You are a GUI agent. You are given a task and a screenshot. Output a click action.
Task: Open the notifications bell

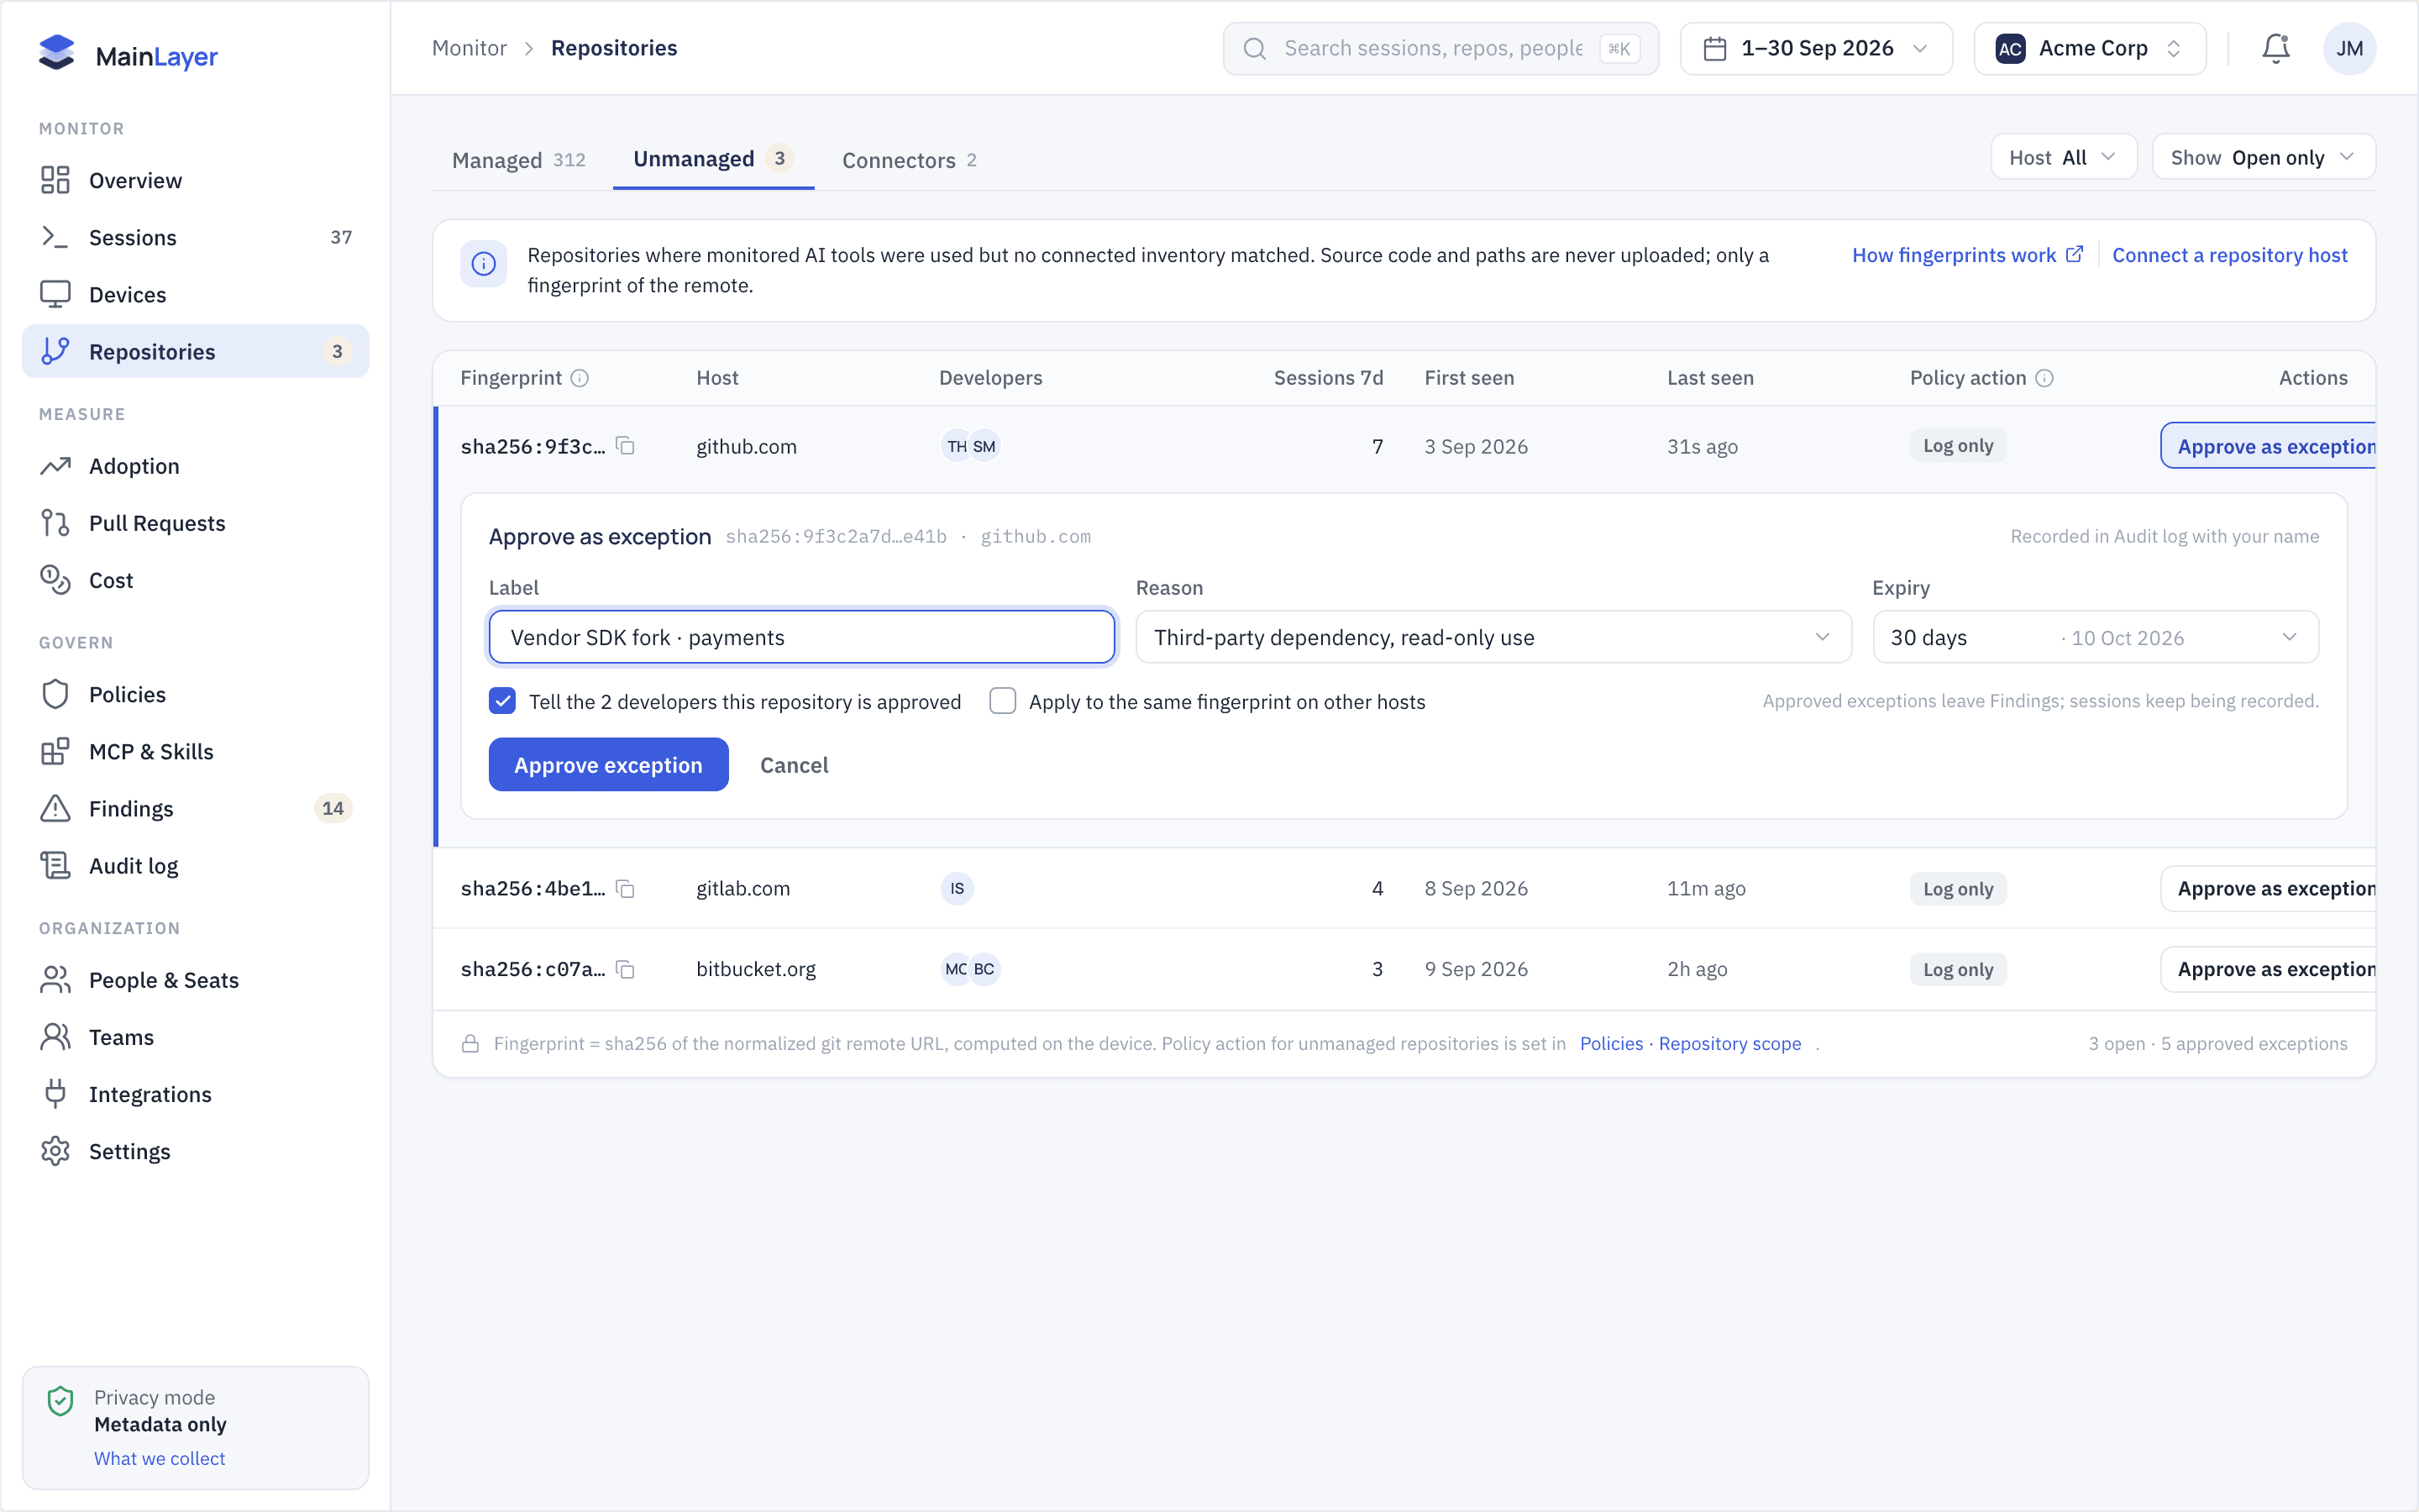[x=2276, y=48]
